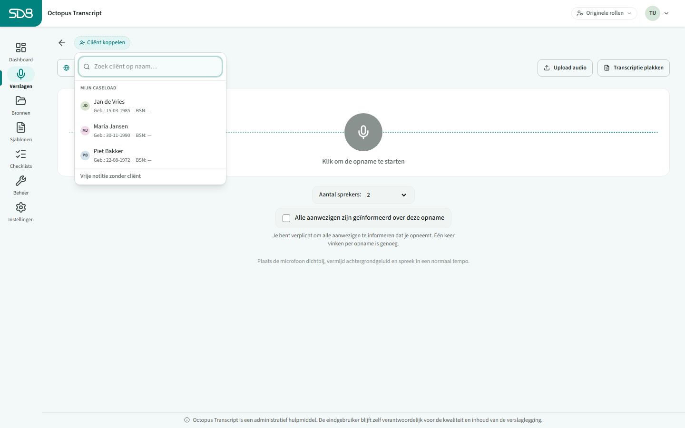The image size is (685, 428).
Task: Open the Bronnen folder icon
Action: click(21, 101)
